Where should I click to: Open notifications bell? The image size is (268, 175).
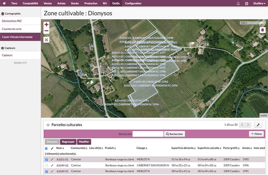point(238,3)
